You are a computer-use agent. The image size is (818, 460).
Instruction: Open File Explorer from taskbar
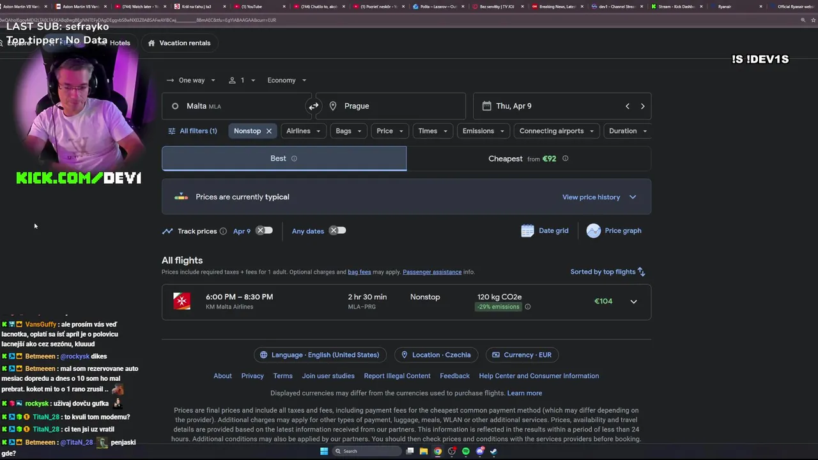pyautogui.click(x=424, y=451)
